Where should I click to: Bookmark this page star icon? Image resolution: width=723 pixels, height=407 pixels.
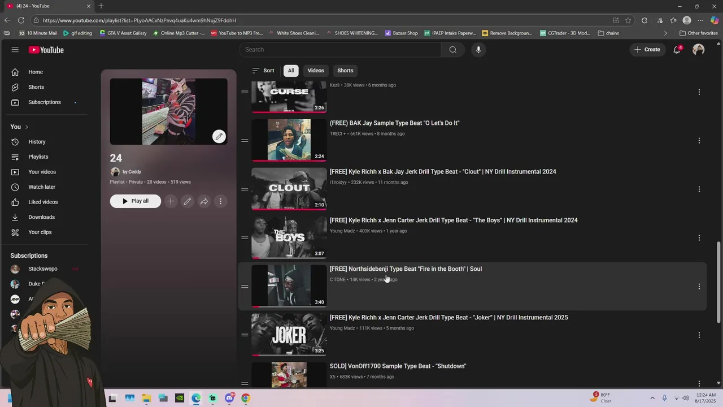click(628, 20)
